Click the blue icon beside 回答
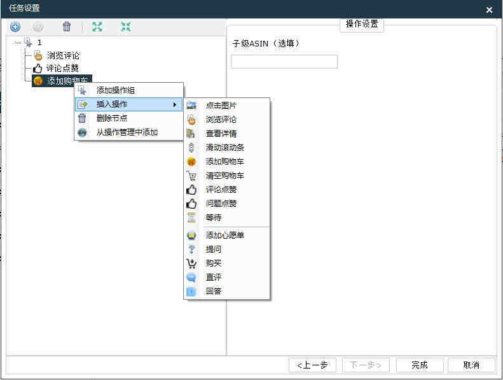 [x=191, y=292]
